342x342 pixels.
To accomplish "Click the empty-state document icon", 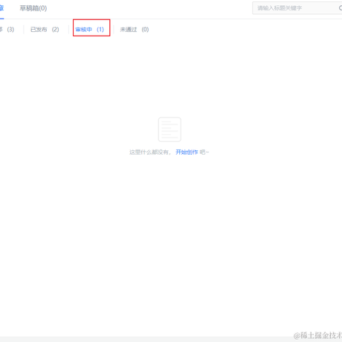I will (170, 129).
